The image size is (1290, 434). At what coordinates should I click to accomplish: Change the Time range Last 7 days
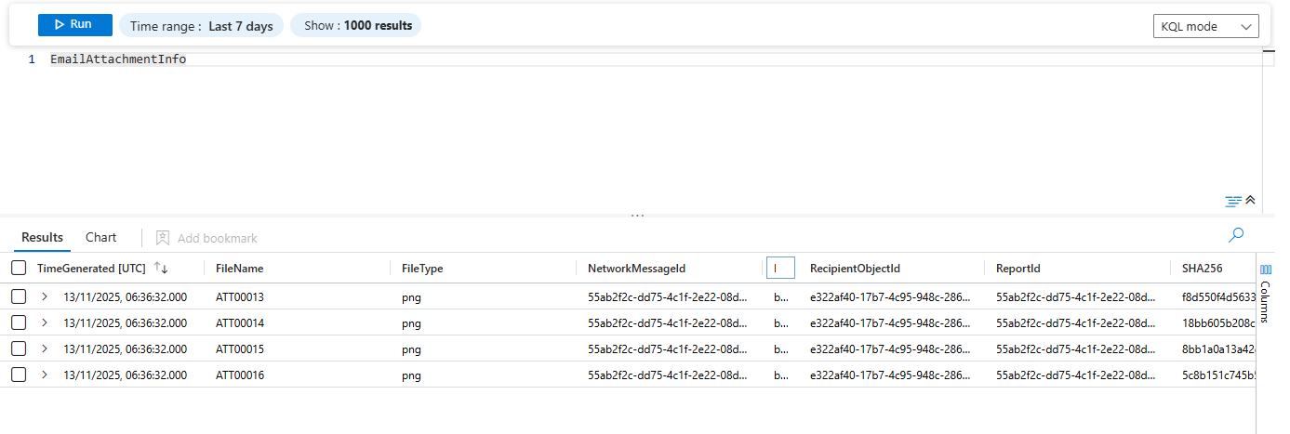(202, 26)
